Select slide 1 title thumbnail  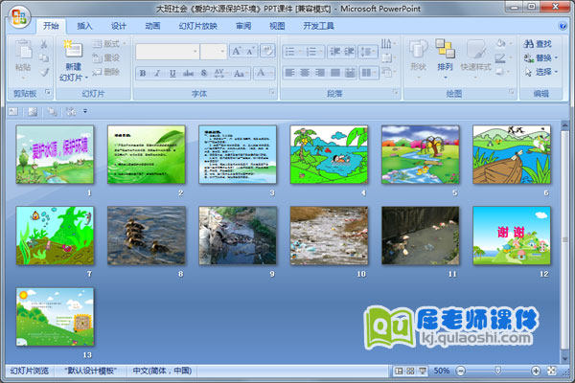pyautogui.click(x=55, y=155)
